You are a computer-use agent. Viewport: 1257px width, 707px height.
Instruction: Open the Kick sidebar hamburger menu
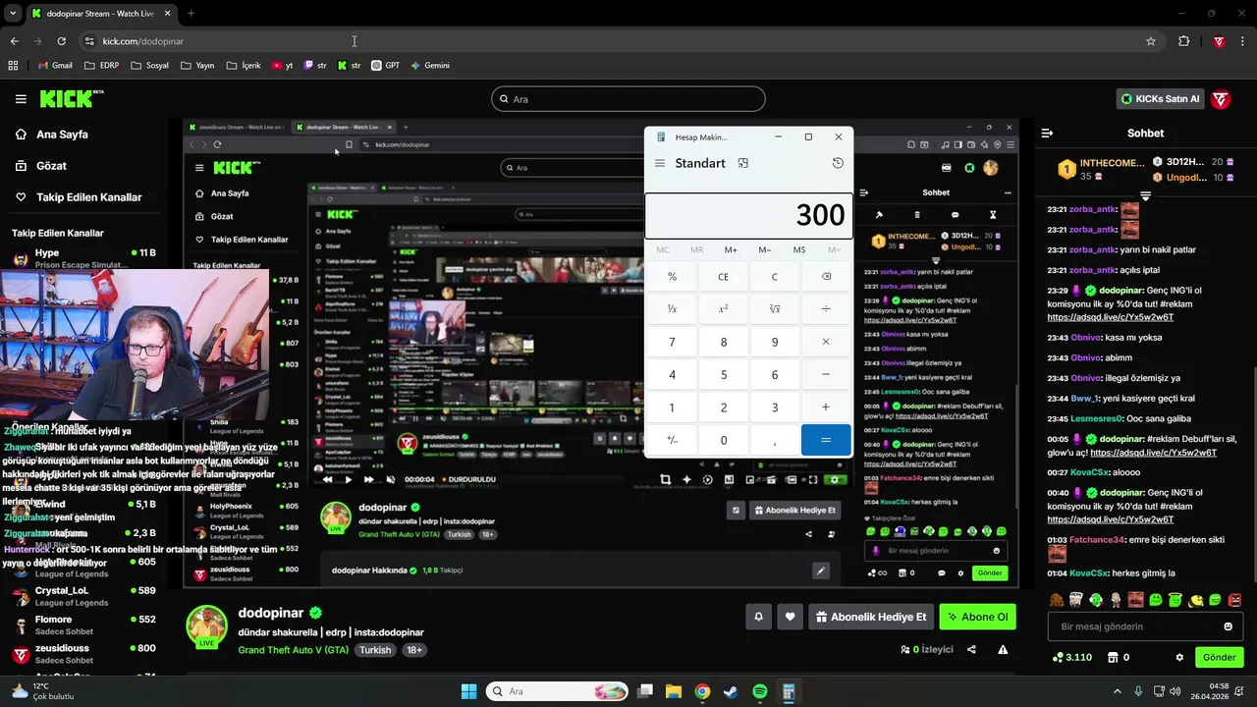click(x=21, y=99)
